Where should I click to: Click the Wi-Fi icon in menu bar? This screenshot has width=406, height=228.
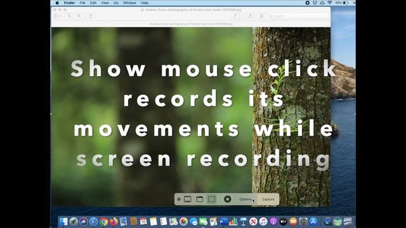click(x=330, y=3)
